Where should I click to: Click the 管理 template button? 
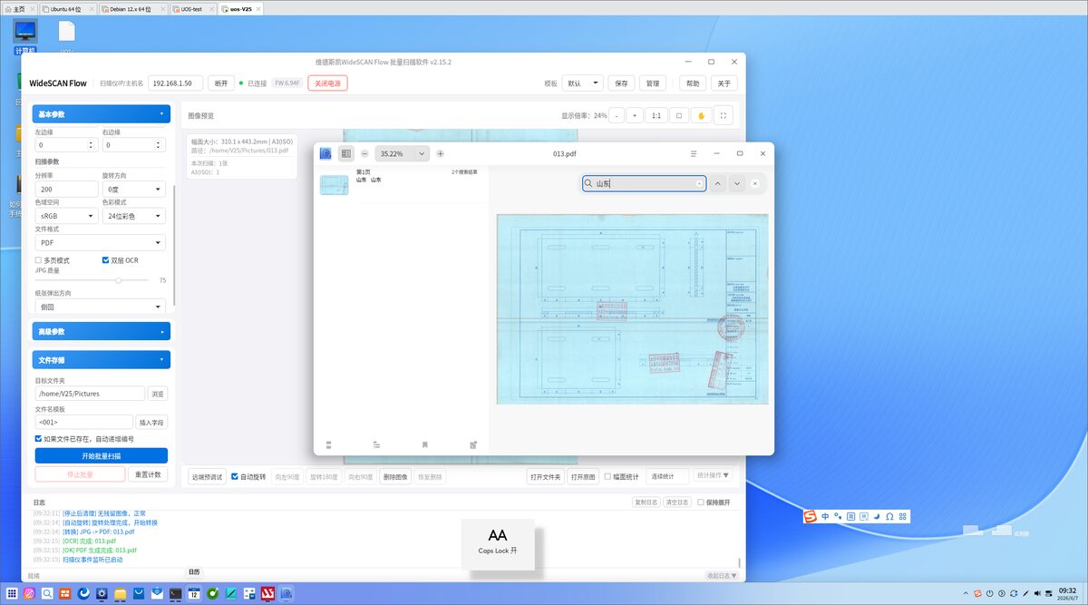click(652, 83)
